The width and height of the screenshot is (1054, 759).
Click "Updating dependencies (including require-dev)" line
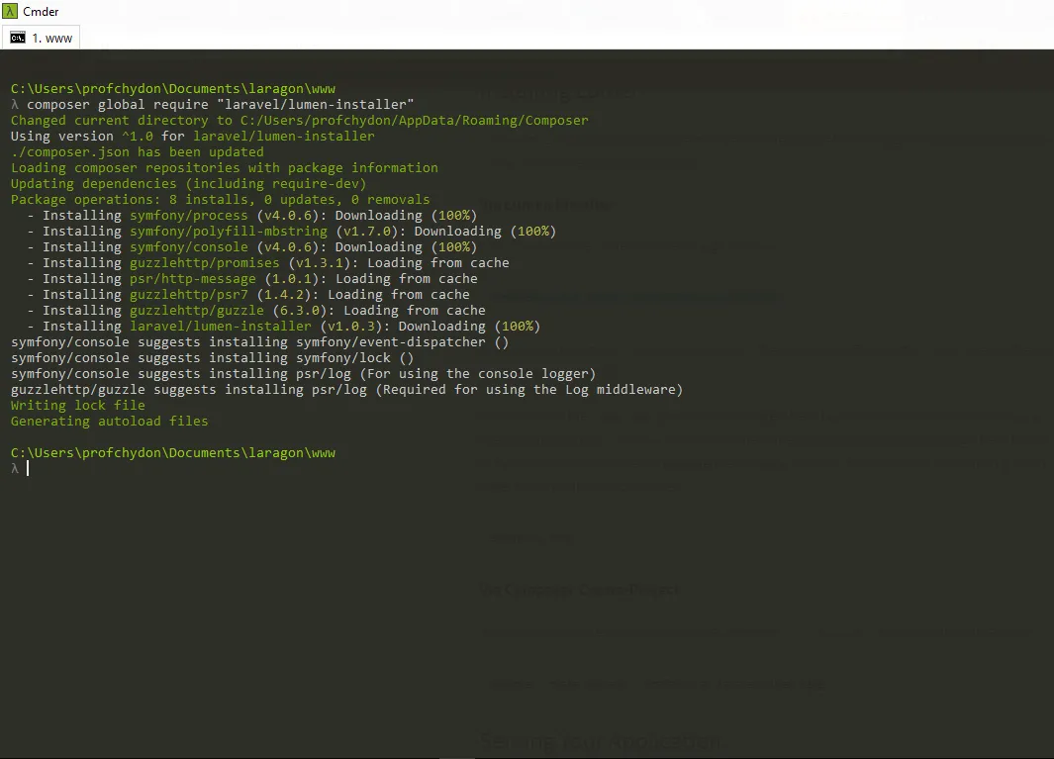188,183
